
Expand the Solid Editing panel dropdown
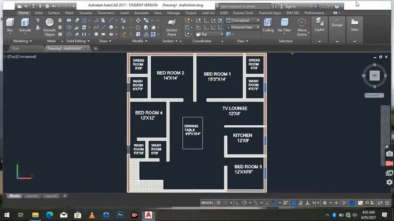pos(78,41)
